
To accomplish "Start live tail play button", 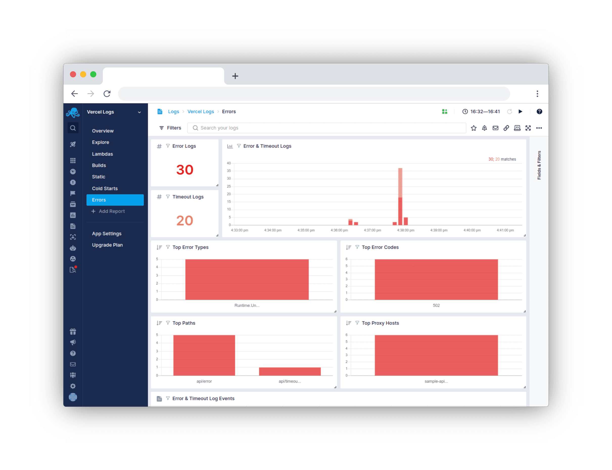I will click(520, 112).
